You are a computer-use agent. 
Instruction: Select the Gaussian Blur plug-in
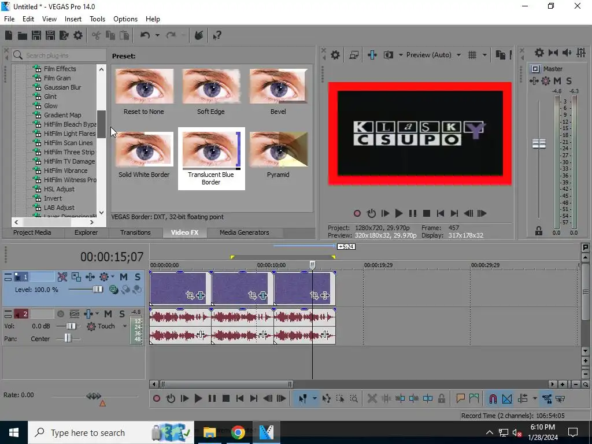click(62, 87)
